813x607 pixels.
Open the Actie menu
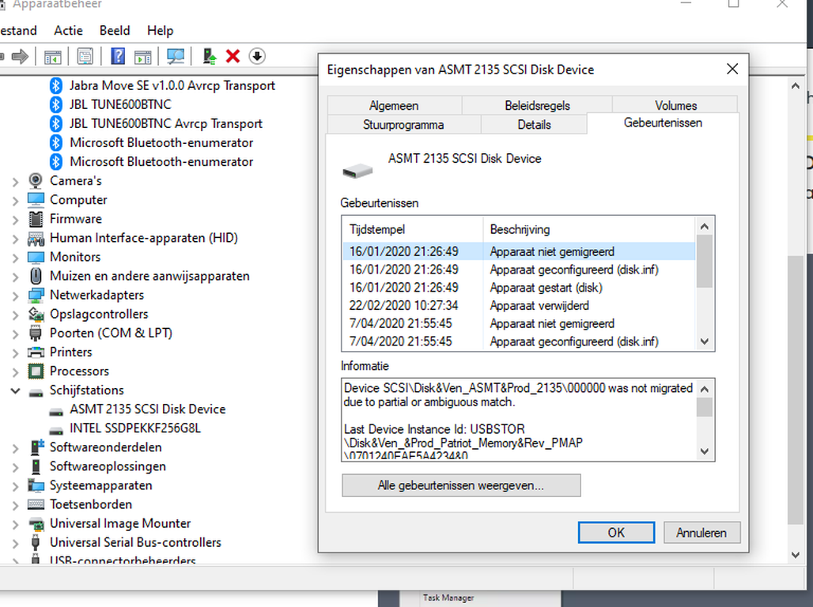(69, 31)
